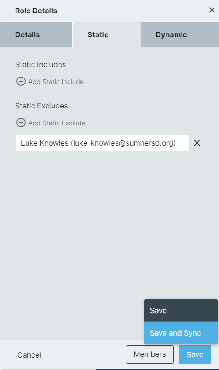Viewport: 219px width, 370px height.
Task: Click the plus icon for Static Include
Action: coord(21,81)
